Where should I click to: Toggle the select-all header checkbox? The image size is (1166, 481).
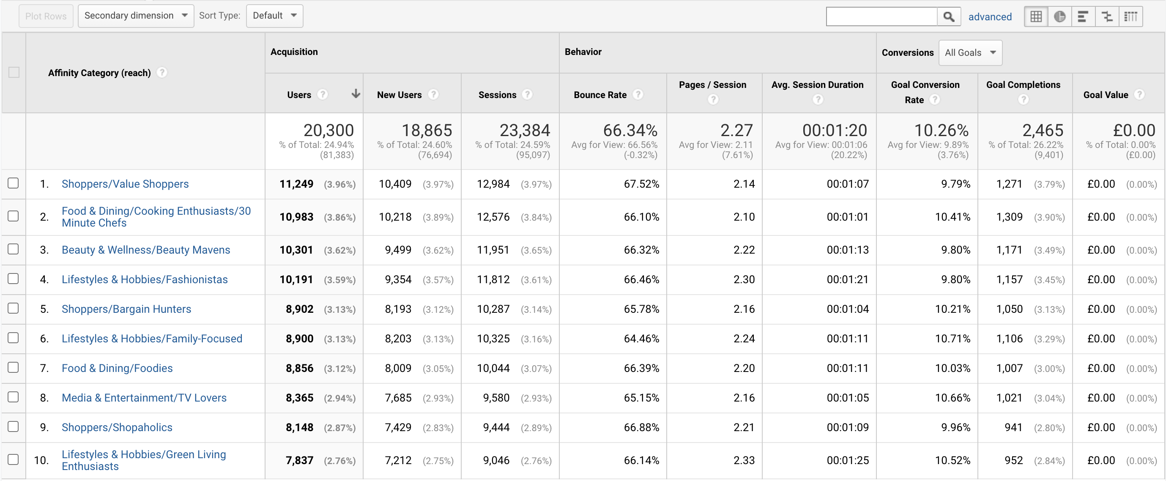[14, 72]
